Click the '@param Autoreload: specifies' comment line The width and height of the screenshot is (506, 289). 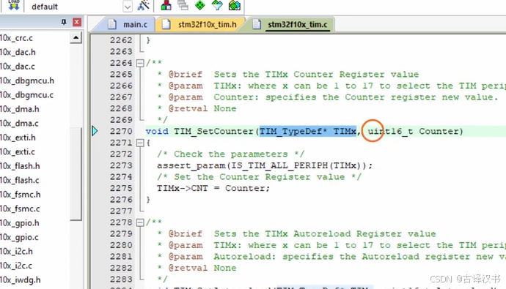pyautogui.click(x=331, y=257)
